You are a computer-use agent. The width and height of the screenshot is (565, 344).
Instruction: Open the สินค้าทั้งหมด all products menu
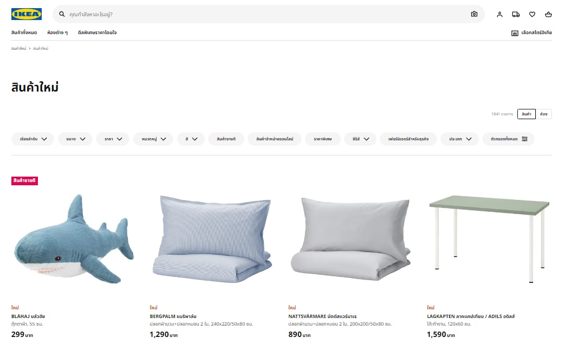coord(24,33)
